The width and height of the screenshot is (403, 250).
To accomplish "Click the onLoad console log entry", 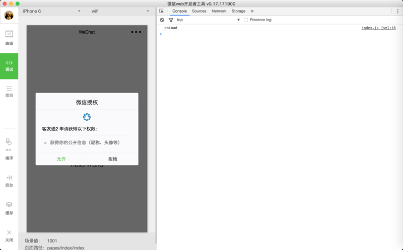I will click(171, 28).
